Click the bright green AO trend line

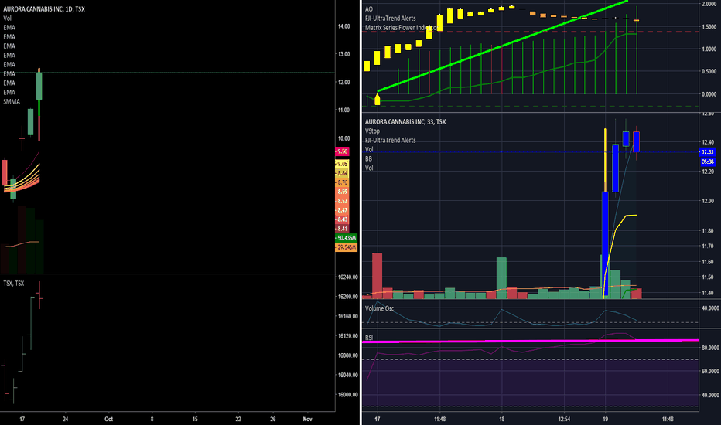click(502, 46)
